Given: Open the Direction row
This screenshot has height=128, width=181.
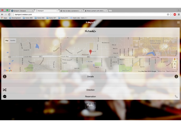Looking at the screenshot, I should tap(91, 90).
